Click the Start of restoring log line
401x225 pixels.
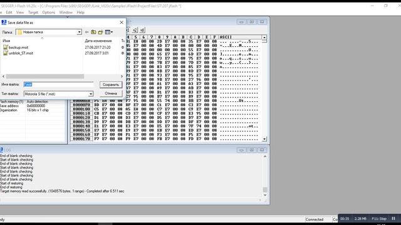tap(11, 183)
